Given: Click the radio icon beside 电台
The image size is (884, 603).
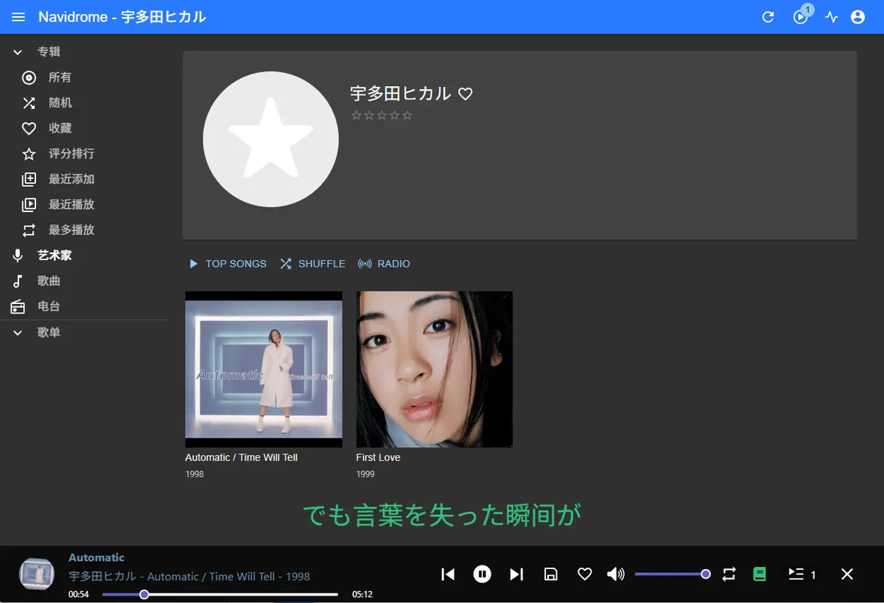Looking at the screenshot, I should [18, 306].
